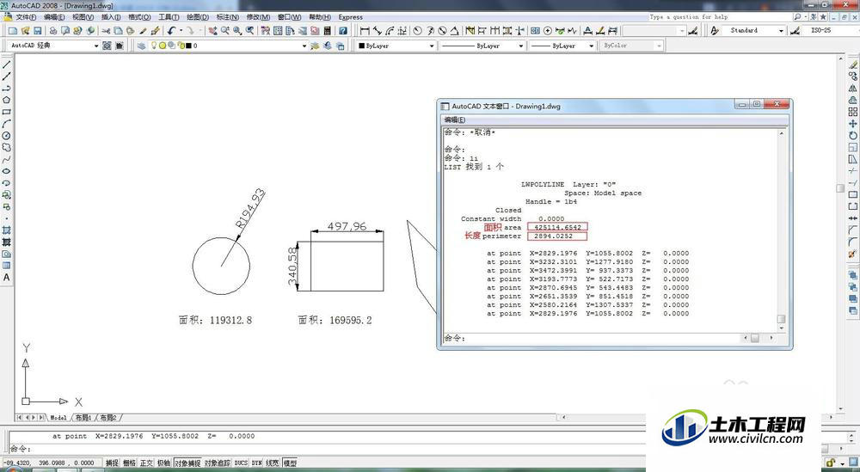Click the Match Properties brush icon
This screenshot has height=472, width=860.
(155, 31)
